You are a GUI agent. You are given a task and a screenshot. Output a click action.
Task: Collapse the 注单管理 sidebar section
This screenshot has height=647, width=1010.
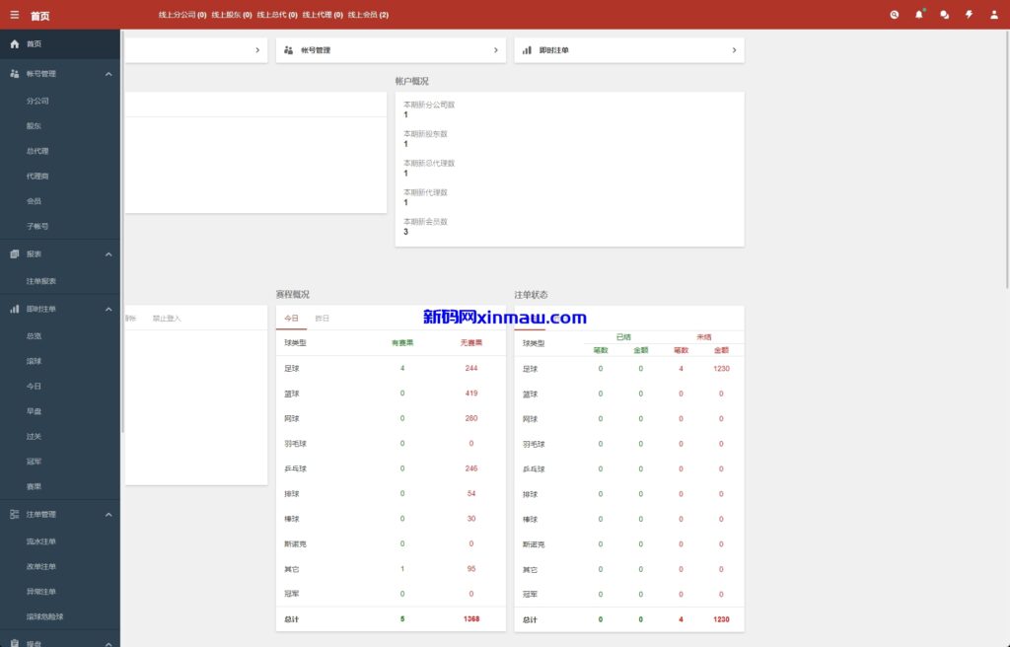(x=108, y=515)
